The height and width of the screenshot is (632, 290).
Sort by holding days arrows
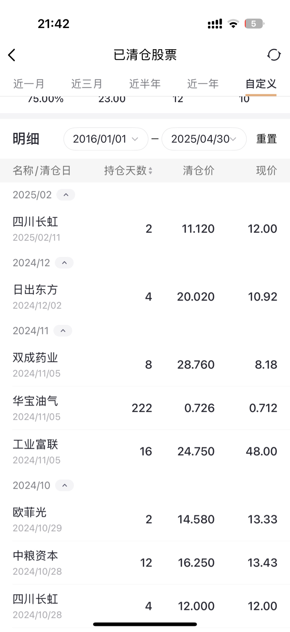[x=150, y=171]
